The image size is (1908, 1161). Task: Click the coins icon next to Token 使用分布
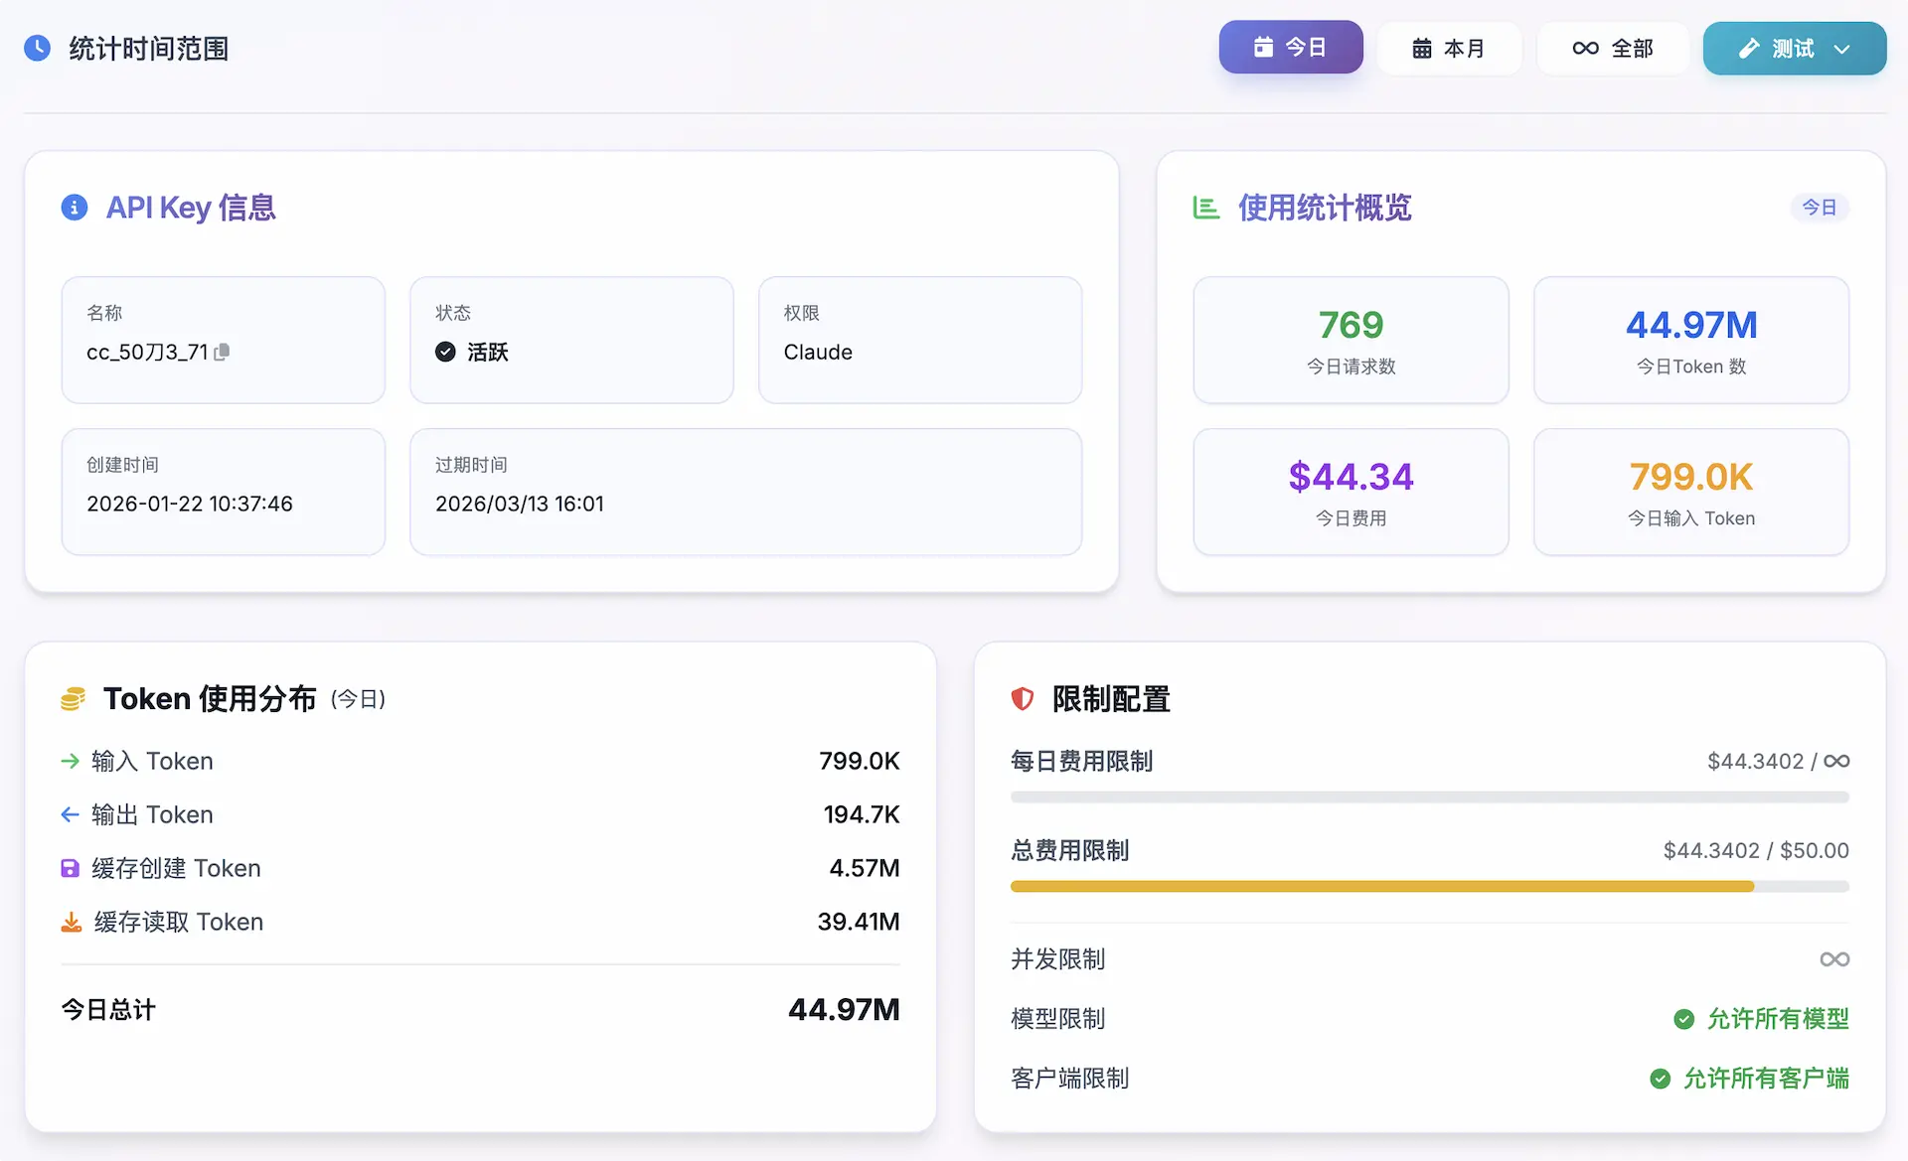pyautogui.click(x=73, y=699)
